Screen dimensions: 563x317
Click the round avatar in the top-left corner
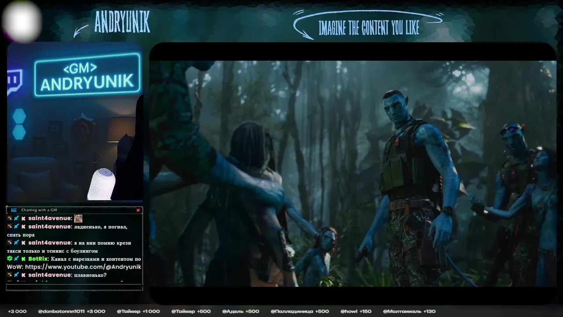coord(22,21)
